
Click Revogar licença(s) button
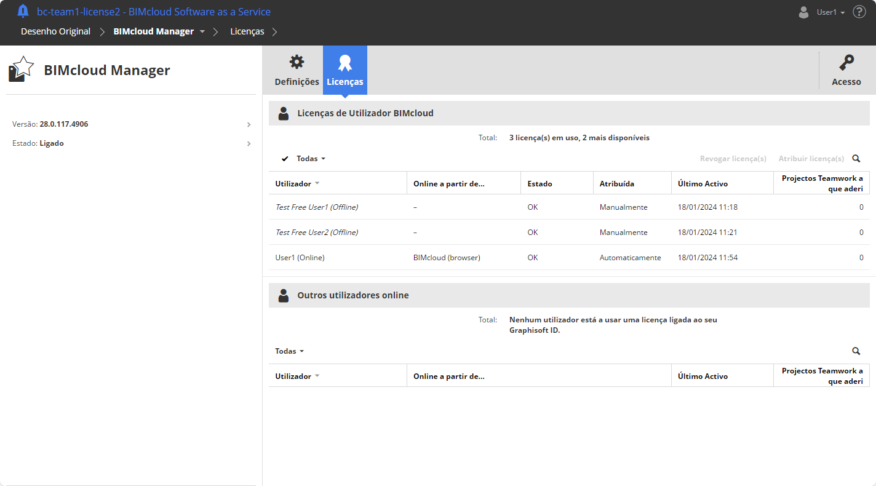click(733, 159)
